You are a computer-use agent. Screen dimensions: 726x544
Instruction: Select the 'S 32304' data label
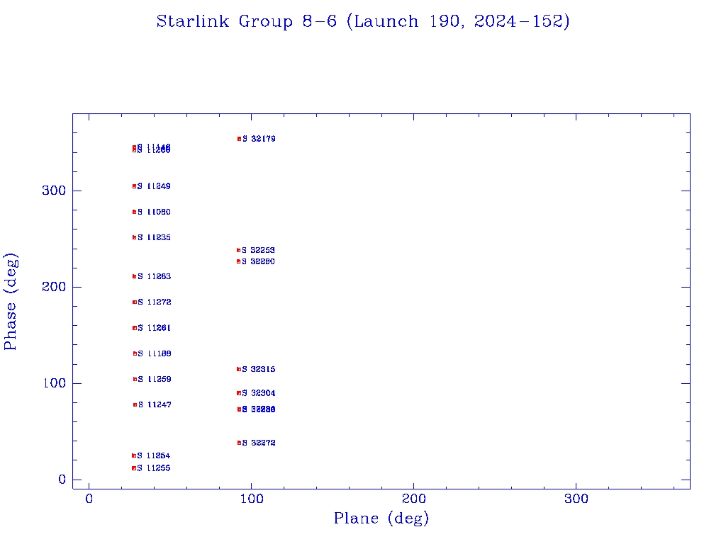259,393
